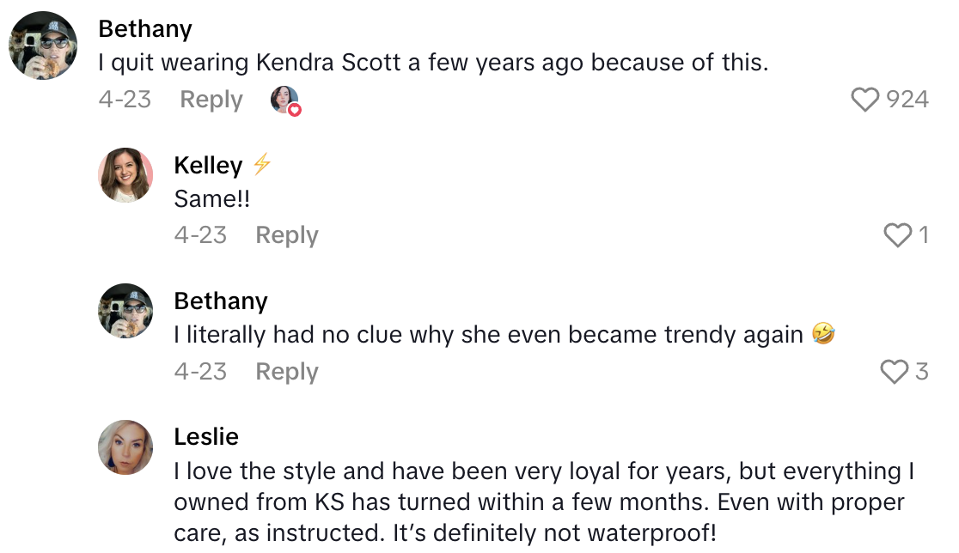
Task: Click the 924 likes count
Action: tap(907, 100)
